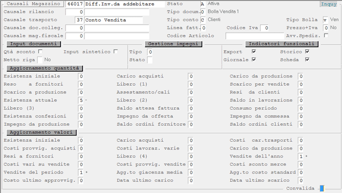Viewport: 342px width, 193px height.
Task: Check the Avv.Spediz. checkbox
Action: 326,35
